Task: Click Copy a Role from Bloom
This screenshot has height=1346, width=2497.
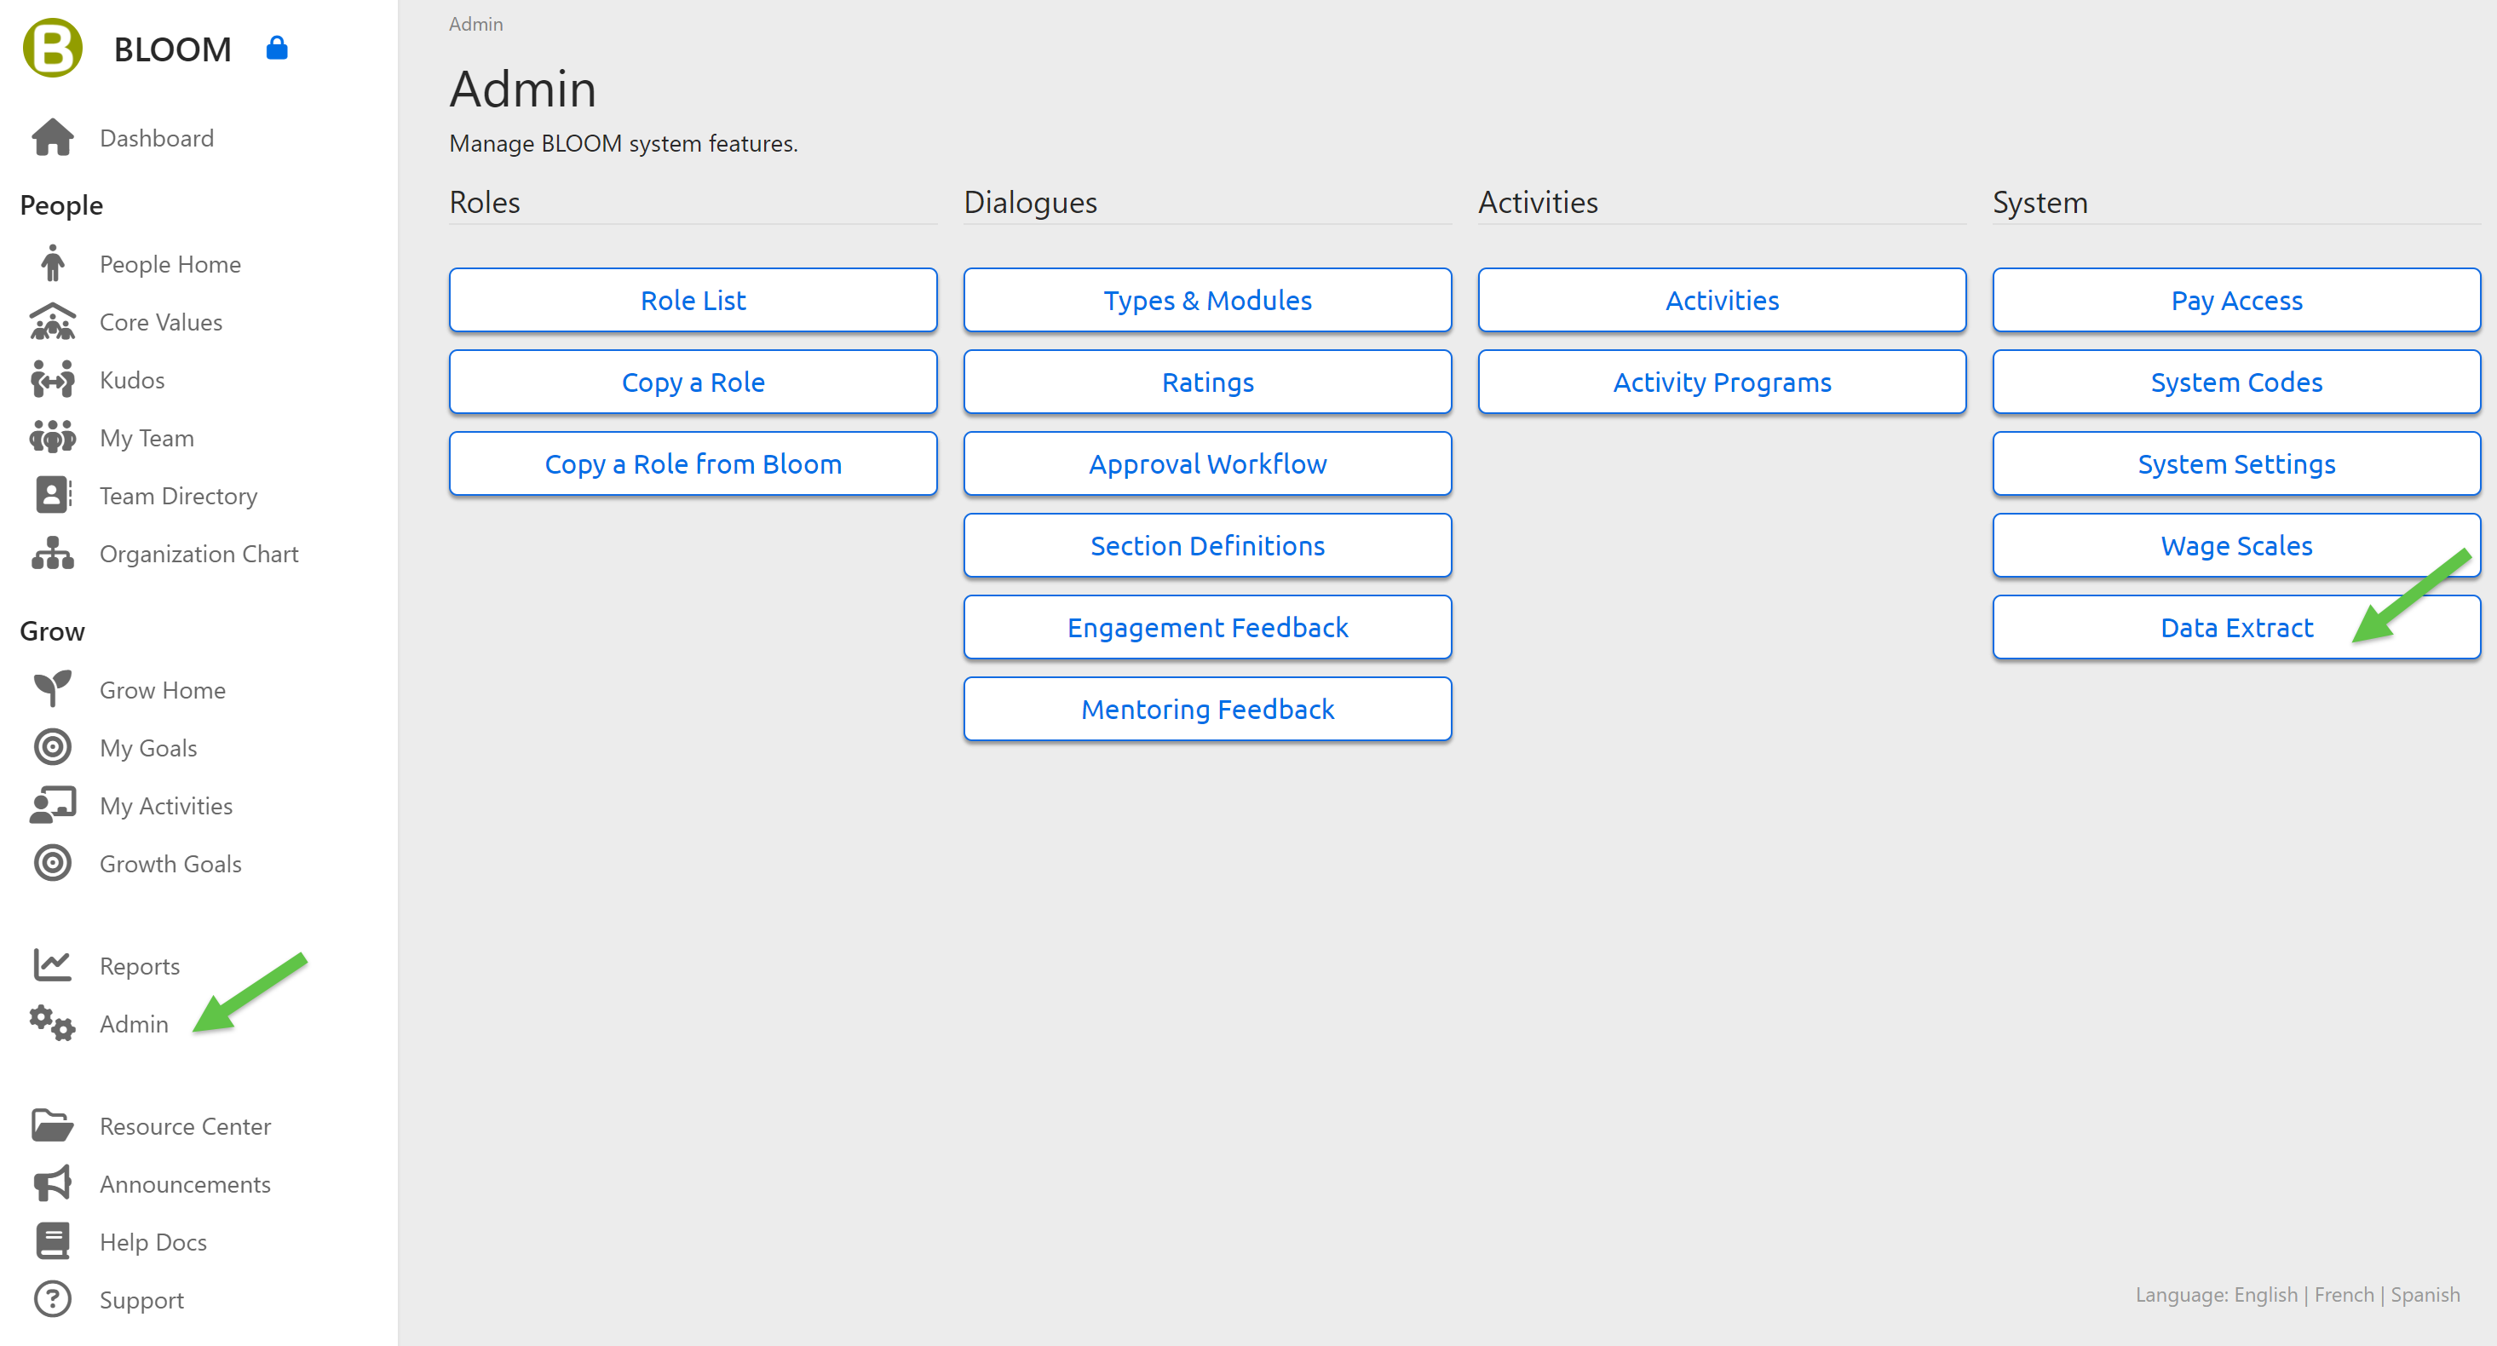Action: (693, 463)
